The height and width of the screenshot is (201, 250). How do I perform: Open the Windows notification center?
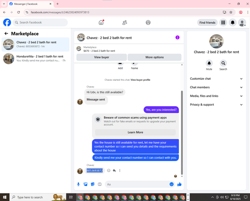tap(245, 197)
